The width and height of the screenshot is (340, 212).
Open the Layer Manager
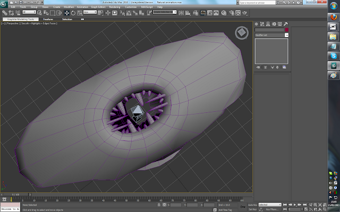tap(195, 13)
